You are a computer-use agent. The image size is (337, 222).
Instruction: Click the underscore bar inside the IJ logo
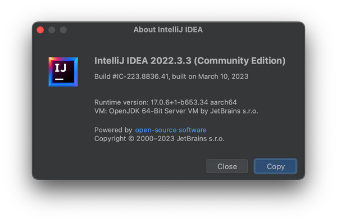[59, 79]
